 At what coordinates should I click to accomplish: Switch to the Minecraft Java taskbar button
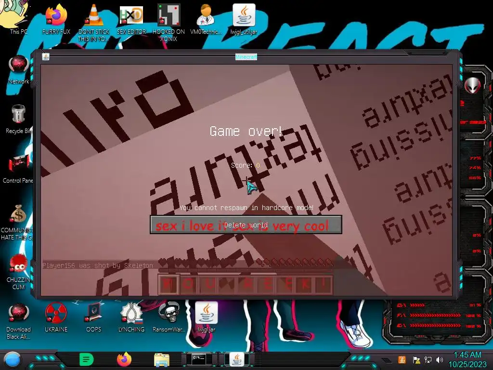237,359
